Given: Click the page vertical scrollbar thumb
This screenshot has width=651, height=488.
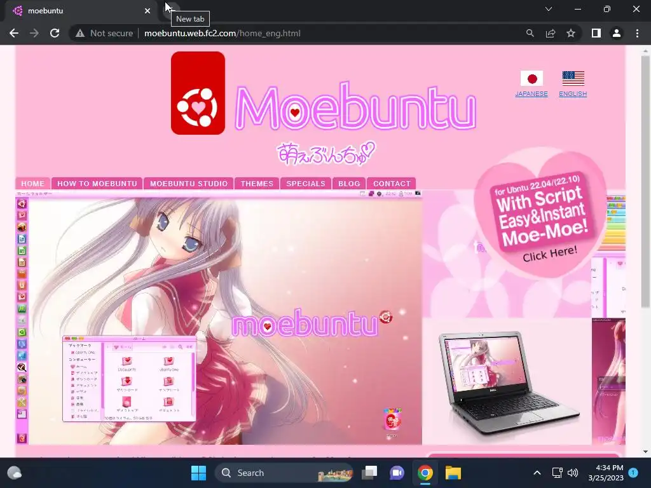Looking at the screenshot, I should coord(645,180).
